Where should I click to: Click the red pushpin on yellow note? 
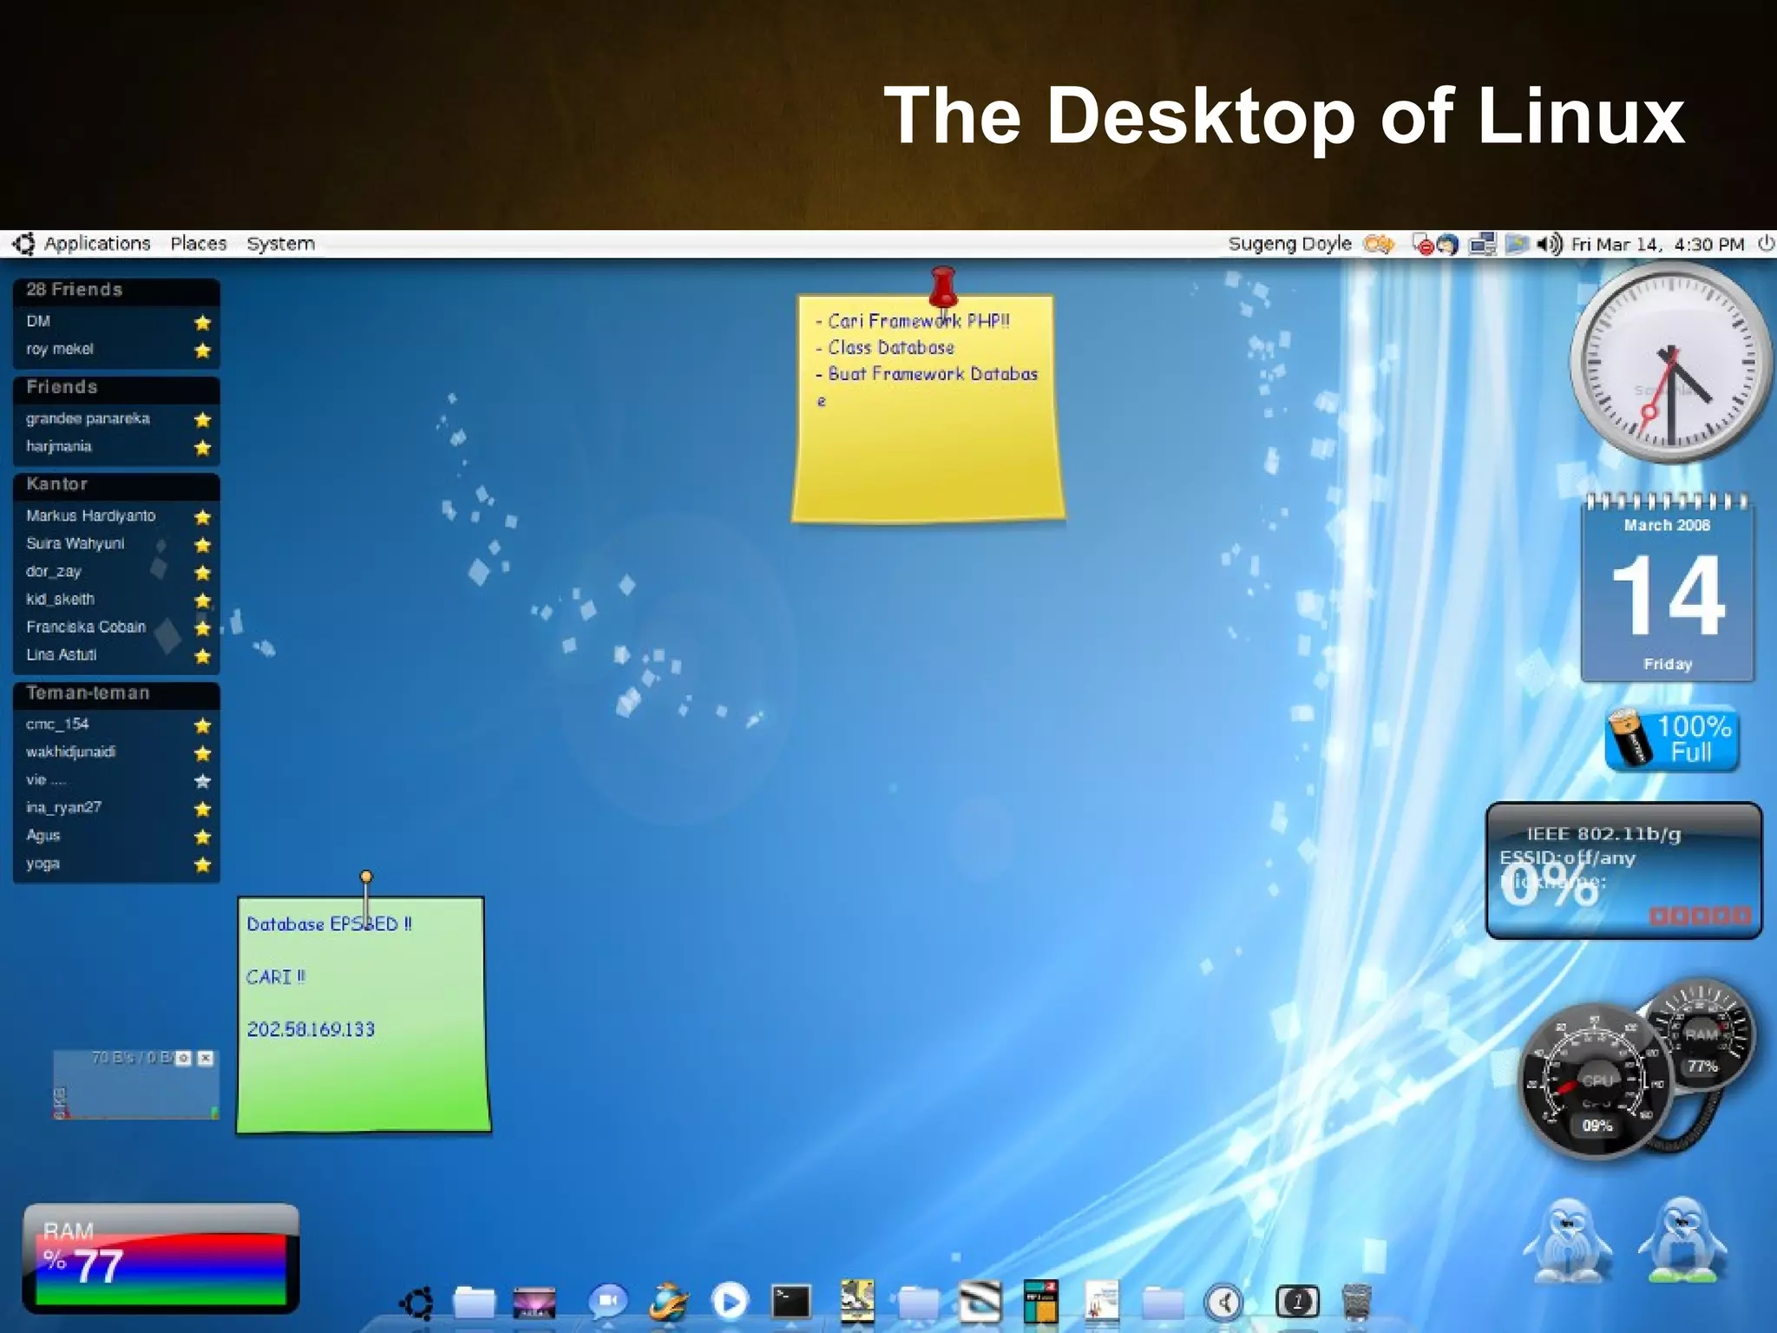coord(942,287)
